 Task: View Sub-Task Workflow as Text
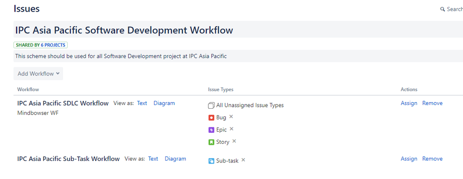click(153, 159)
